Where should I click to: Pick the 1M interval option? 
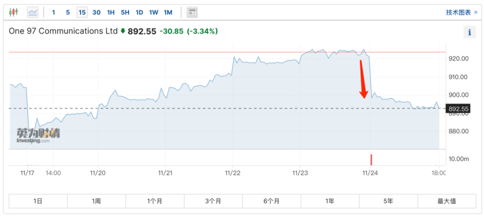coord(168,12)
